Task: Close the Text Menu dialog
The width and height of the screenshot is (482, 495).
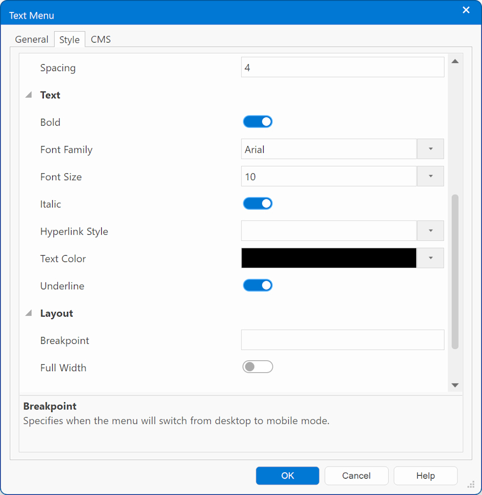Action: [x=466, y=10]
